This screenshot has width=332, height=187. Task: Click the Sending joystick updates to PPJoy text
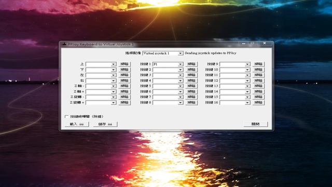(x=211, y=53)
